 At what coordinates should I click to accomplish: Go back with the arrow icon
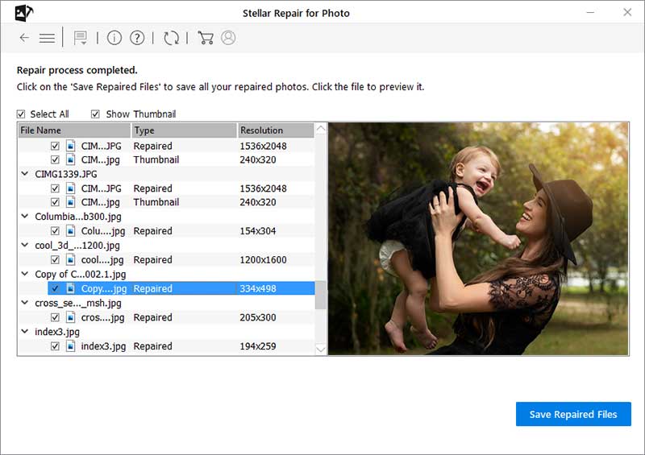click(x=24, y=38)
